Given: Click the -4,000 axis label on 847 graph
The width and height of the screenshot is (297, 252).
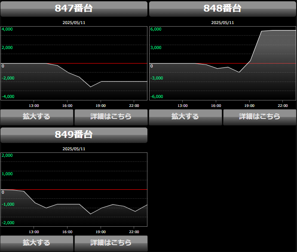Looking at the screenshot, I should [x=8, y=97].
